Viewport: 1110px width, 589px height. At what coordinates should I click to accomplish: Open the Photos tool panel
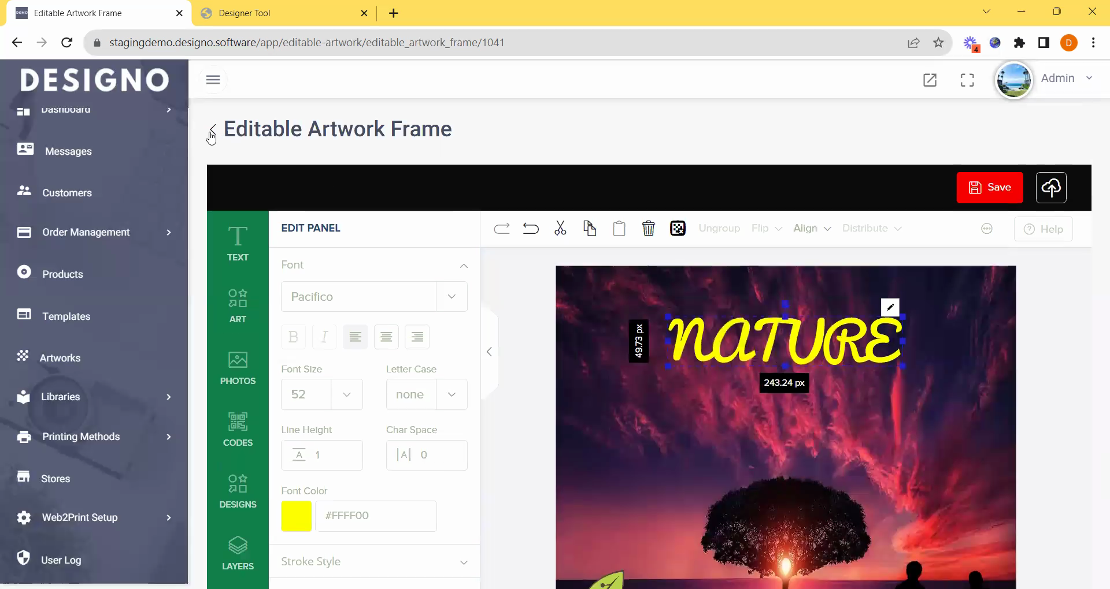point(238,368)
